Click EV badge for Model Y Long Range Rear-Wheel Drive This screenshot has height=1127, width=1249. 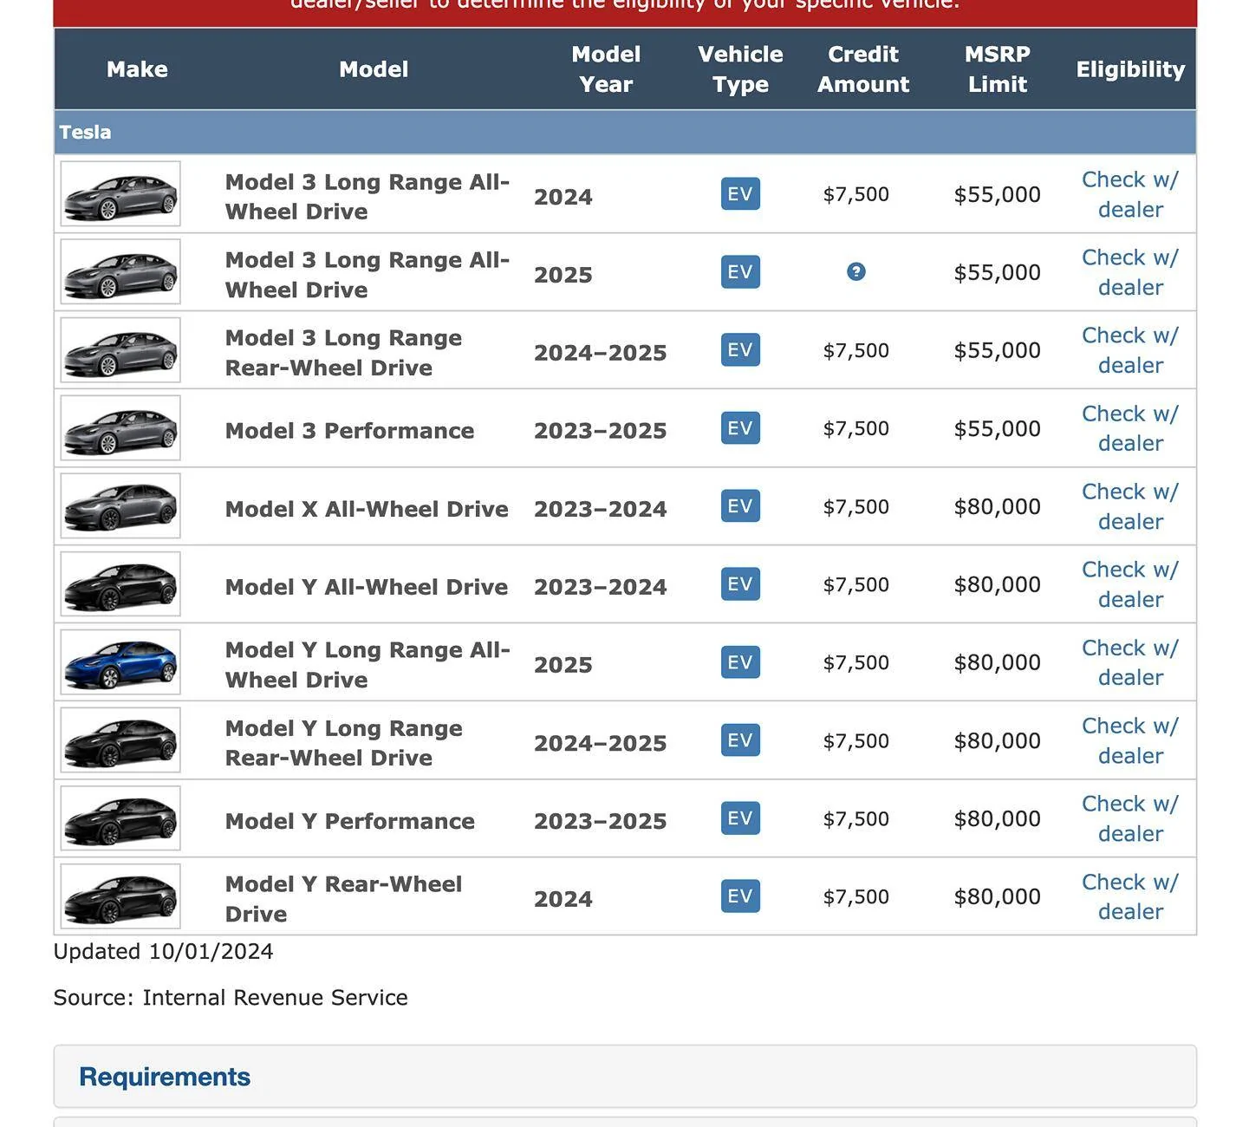click(x=740, y=740)
